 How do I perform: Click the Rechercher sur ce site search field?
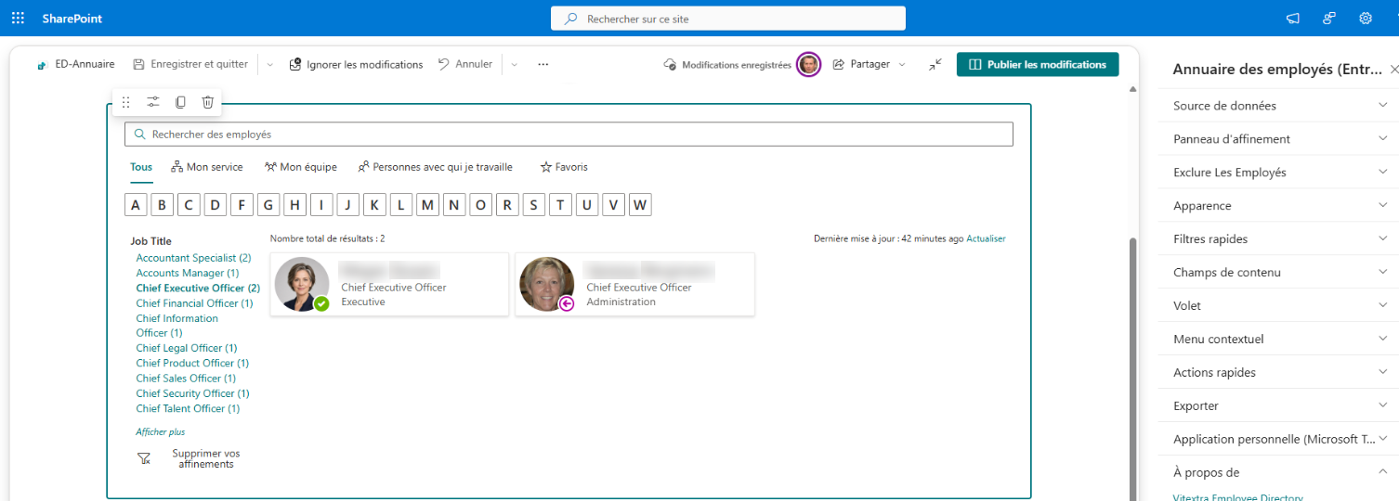click(x=727, y=19)
